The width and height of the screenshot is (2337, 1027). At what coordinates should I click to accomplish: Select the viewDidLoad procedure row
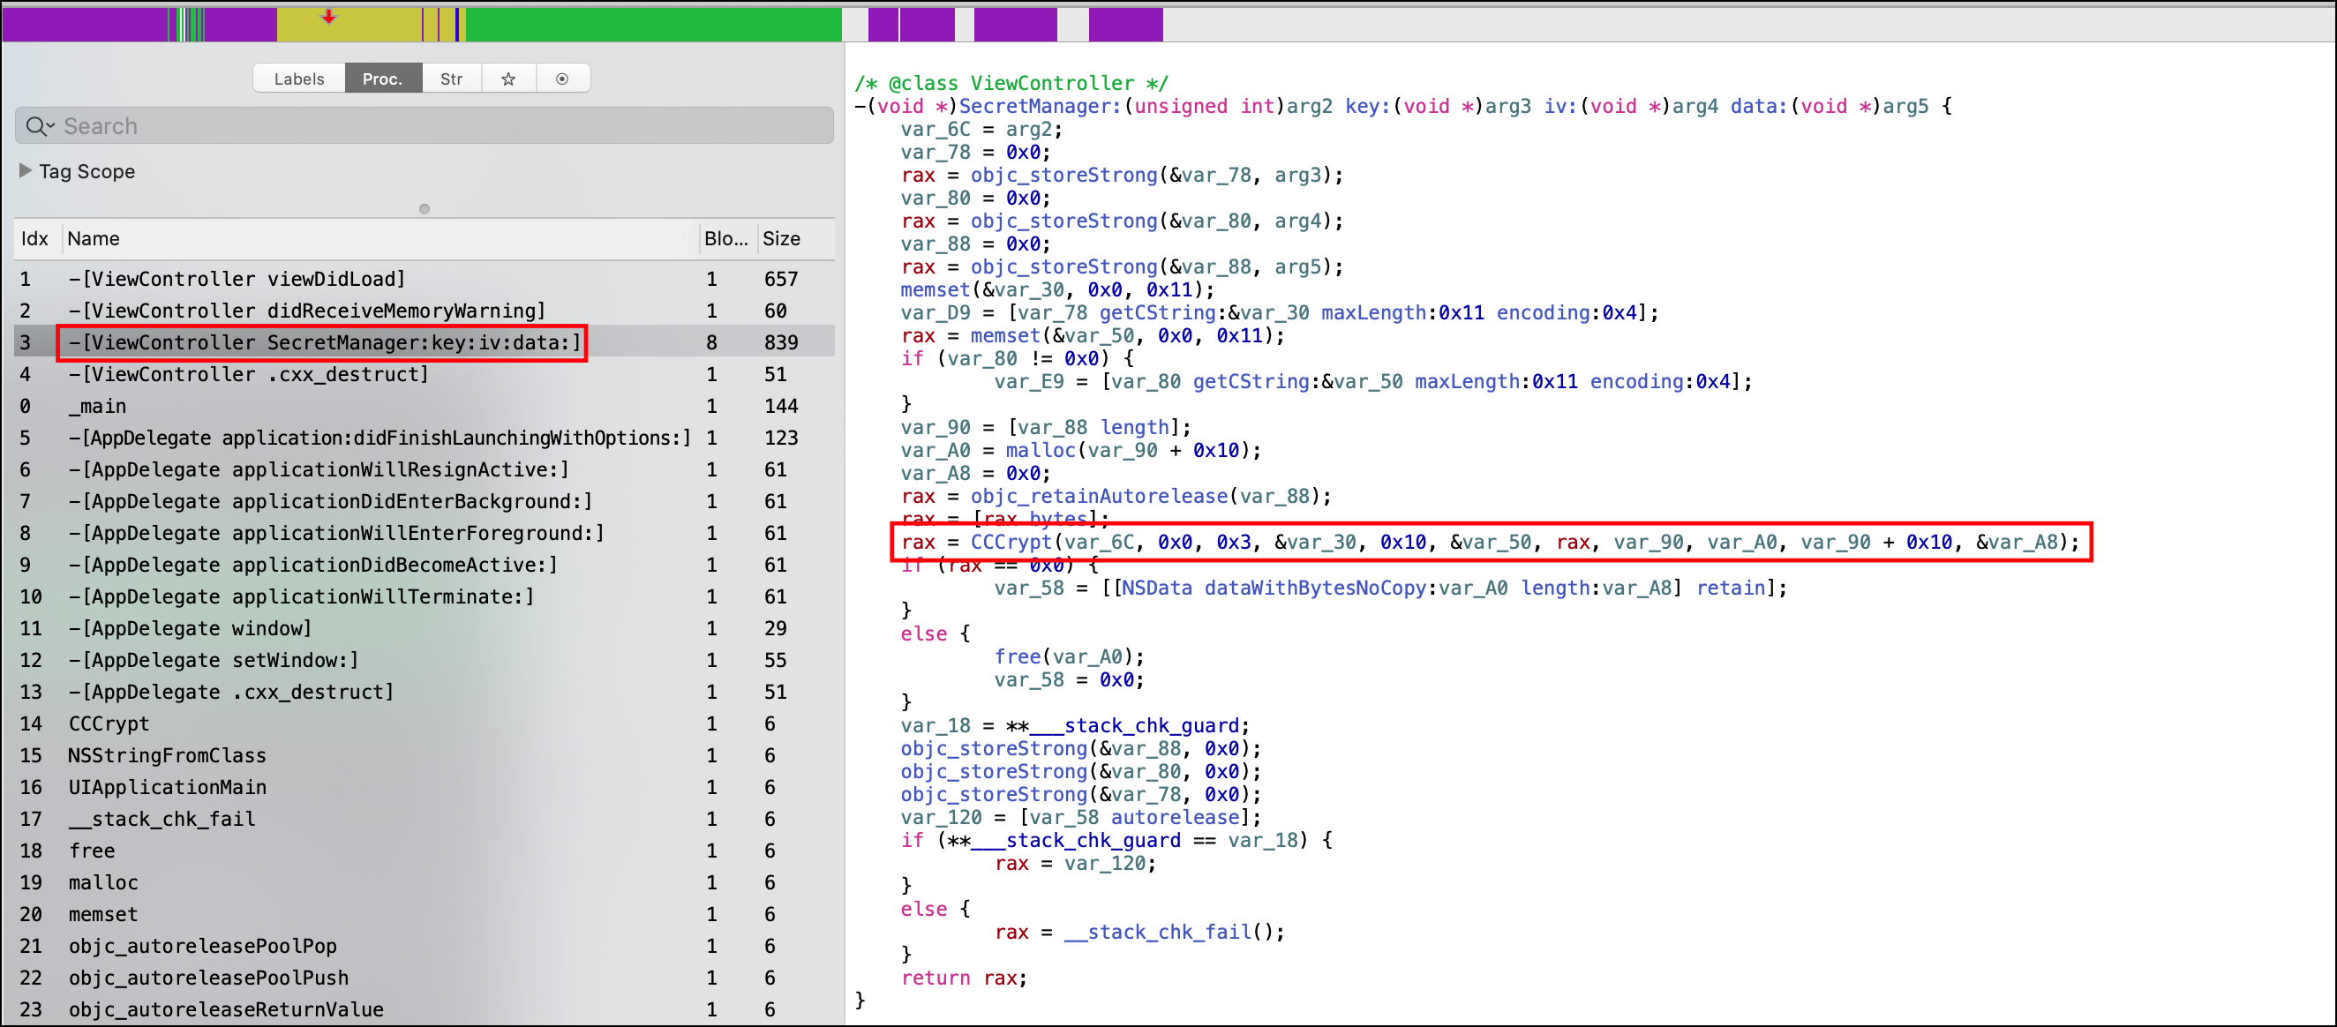(x=236, y=279)
